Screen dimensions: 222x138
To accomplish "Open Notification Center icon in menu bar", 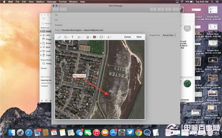I will 217,2.
